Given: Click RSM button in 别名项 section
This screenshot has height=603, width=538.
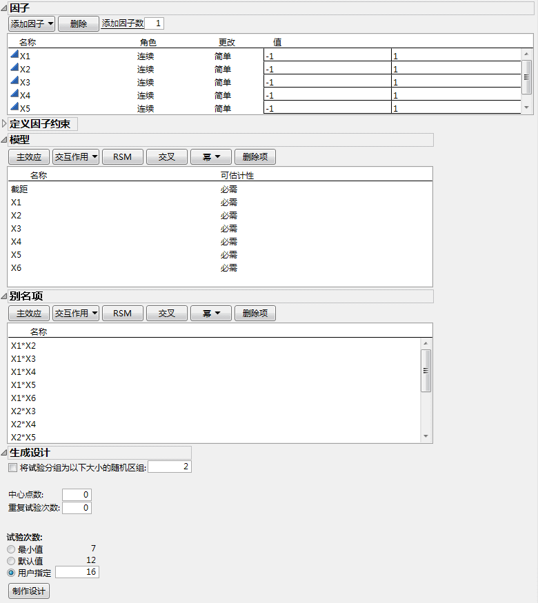Looking at the screenshot, I should pyautogui.click(x=123, y=314).
